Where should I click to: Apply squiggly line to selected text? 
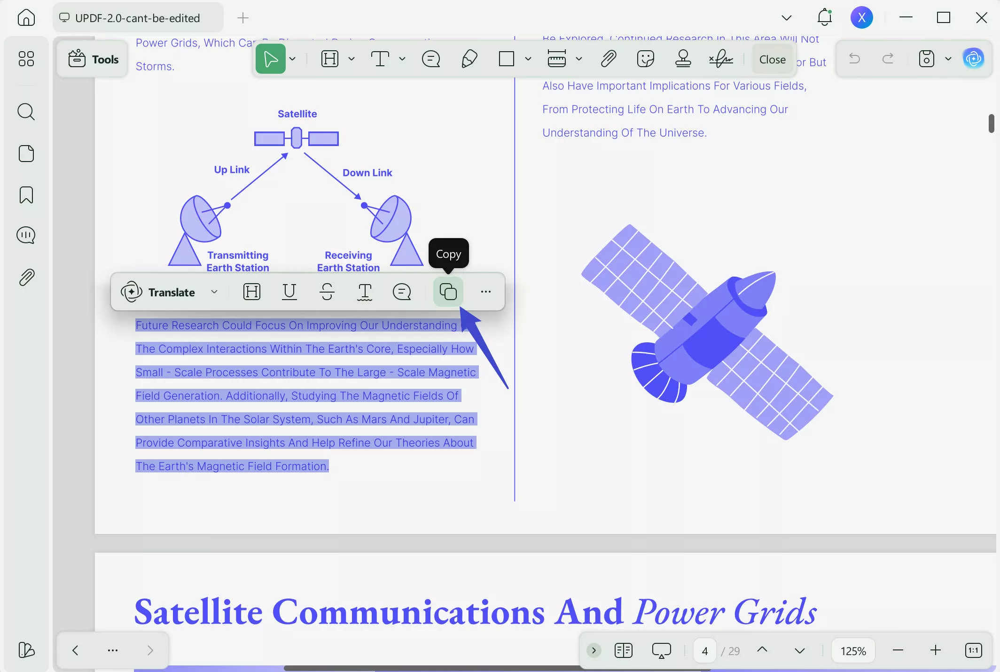pos(364,292)
